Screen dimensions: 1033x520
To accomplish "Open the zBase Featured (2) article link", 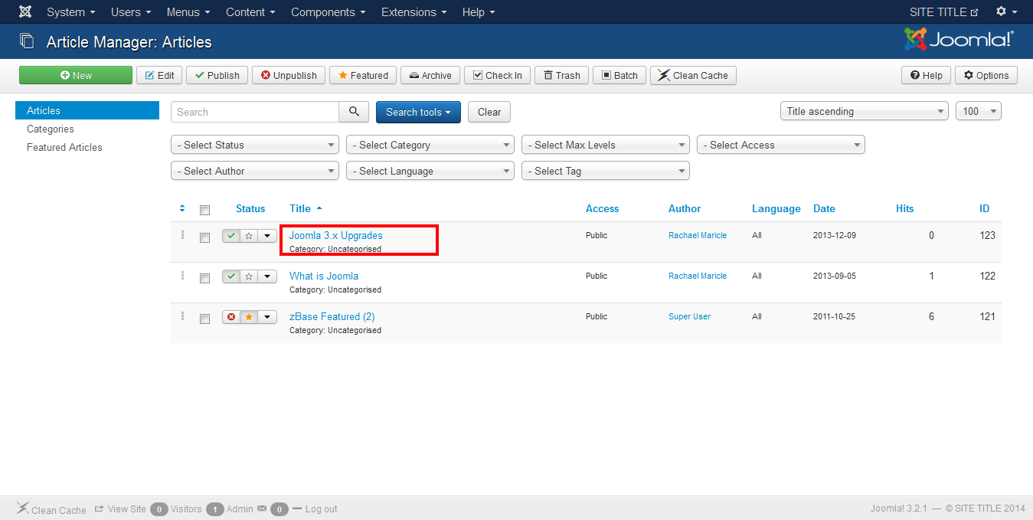I will 332,316.
